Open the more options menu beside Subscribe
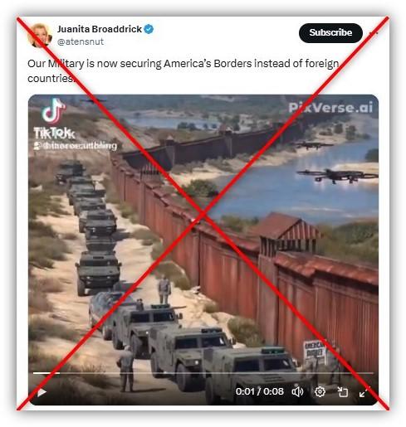This screenshot has width=406, height=427. 374,33
